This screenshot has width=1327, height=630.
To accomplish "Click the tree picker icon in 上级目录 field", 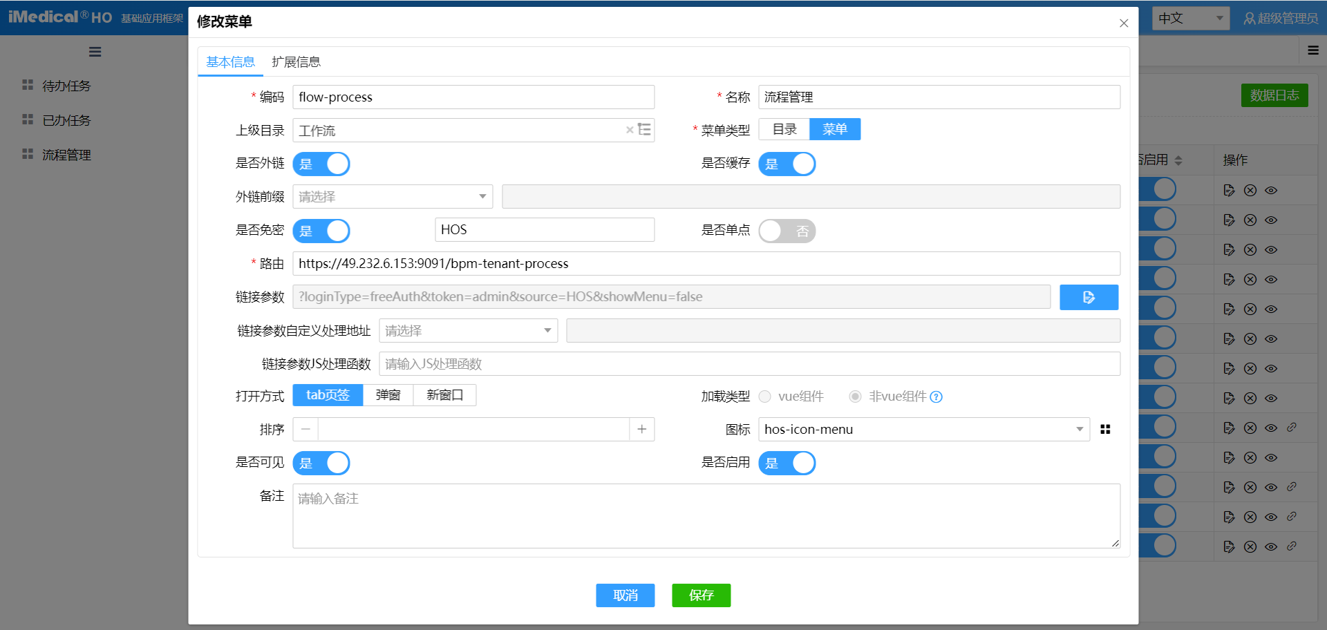I will pos(644,130).
